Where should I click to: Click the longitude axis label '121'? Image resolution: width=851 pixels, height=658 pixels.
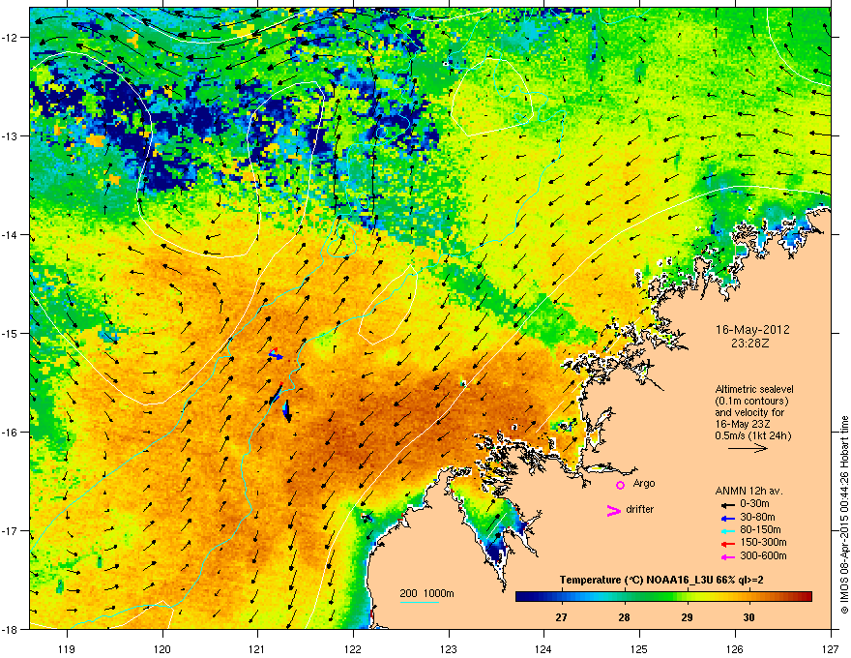coord(257,648)
